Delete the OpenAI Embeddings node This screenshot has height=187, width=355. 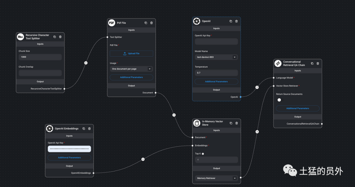coord(89,129)
